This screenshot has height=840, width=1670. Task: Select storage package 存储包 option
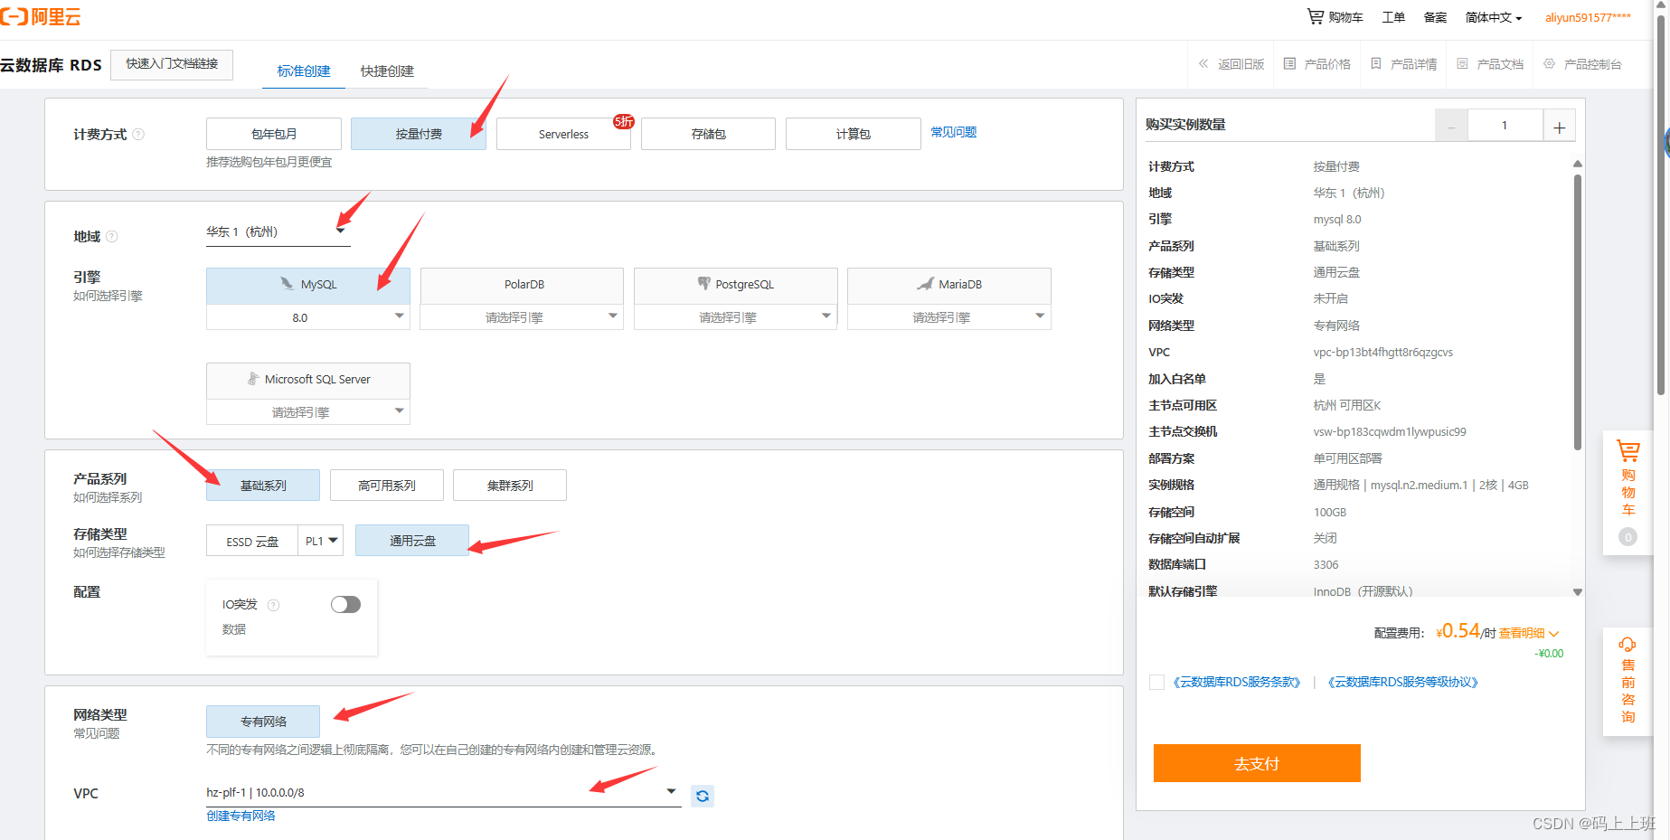coord(708,134)
